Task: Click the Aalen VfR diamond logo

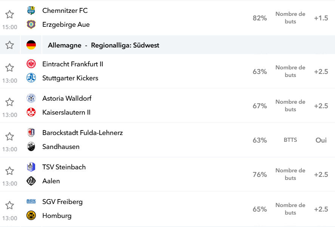Action: tap(31, 181)
